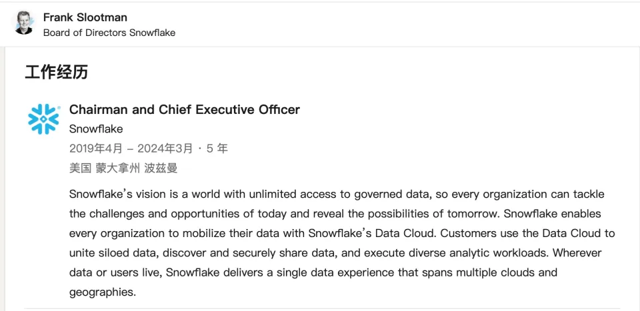Open the Snowflake company name below the title
The image size is (640, 311).
(x=96, y=129)
